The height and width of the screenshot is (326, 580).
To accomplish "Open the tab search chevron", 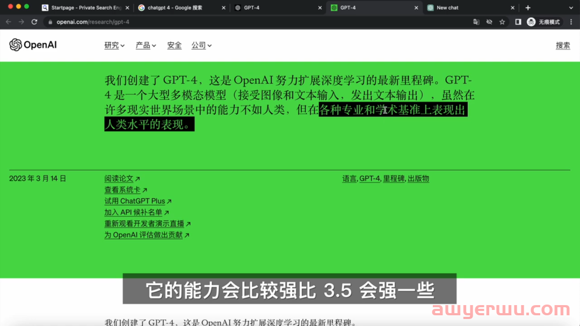I will [x=571, y=8].
